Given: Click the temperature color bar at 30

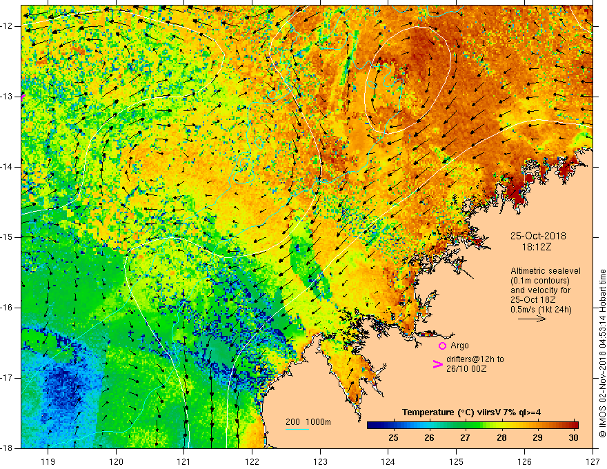Looking at the screenshot, I should (x=574, y=426).
